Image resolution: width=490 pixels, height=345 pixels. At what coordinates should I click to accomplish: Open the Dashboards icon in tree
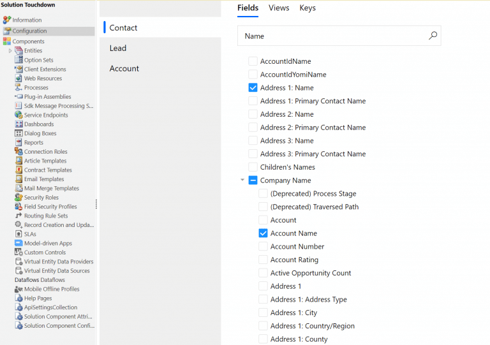(x=19, y=124)
